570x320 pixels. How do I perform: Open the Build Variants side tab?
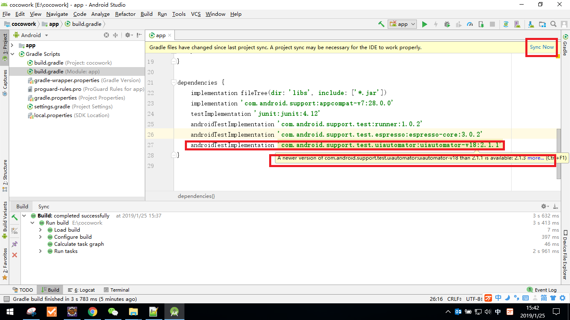pyautogui.click(x=5, y=220)
